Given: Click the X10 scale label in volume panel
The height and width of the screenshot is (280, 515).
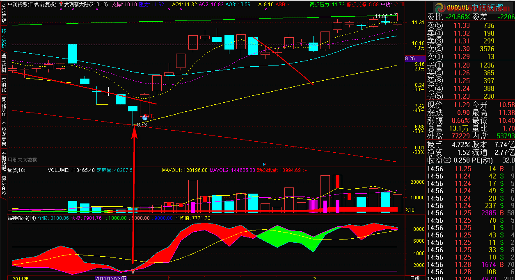Looking at the screenshot, I should (410, 210).
